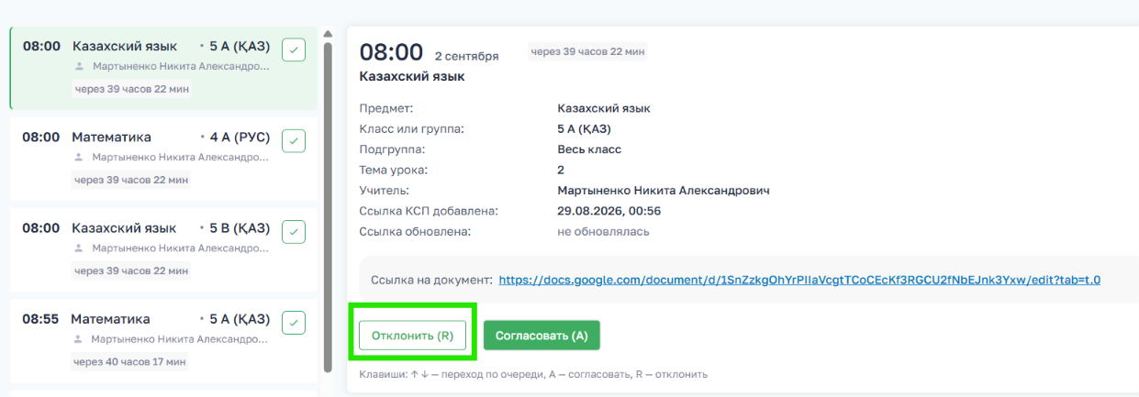Select the 08:00 Казахский язык 5 А (ҚАЗ) lesson card
The width and height of the screenshot is (1139, 397).
163,68
